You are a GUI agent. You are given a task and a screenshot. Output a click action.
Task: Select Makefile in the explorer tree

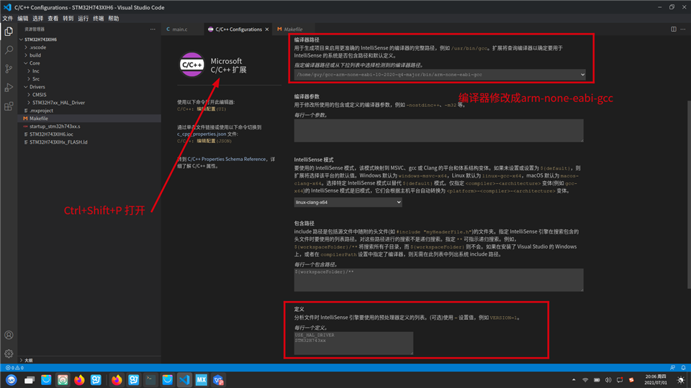tap(39, 119)
